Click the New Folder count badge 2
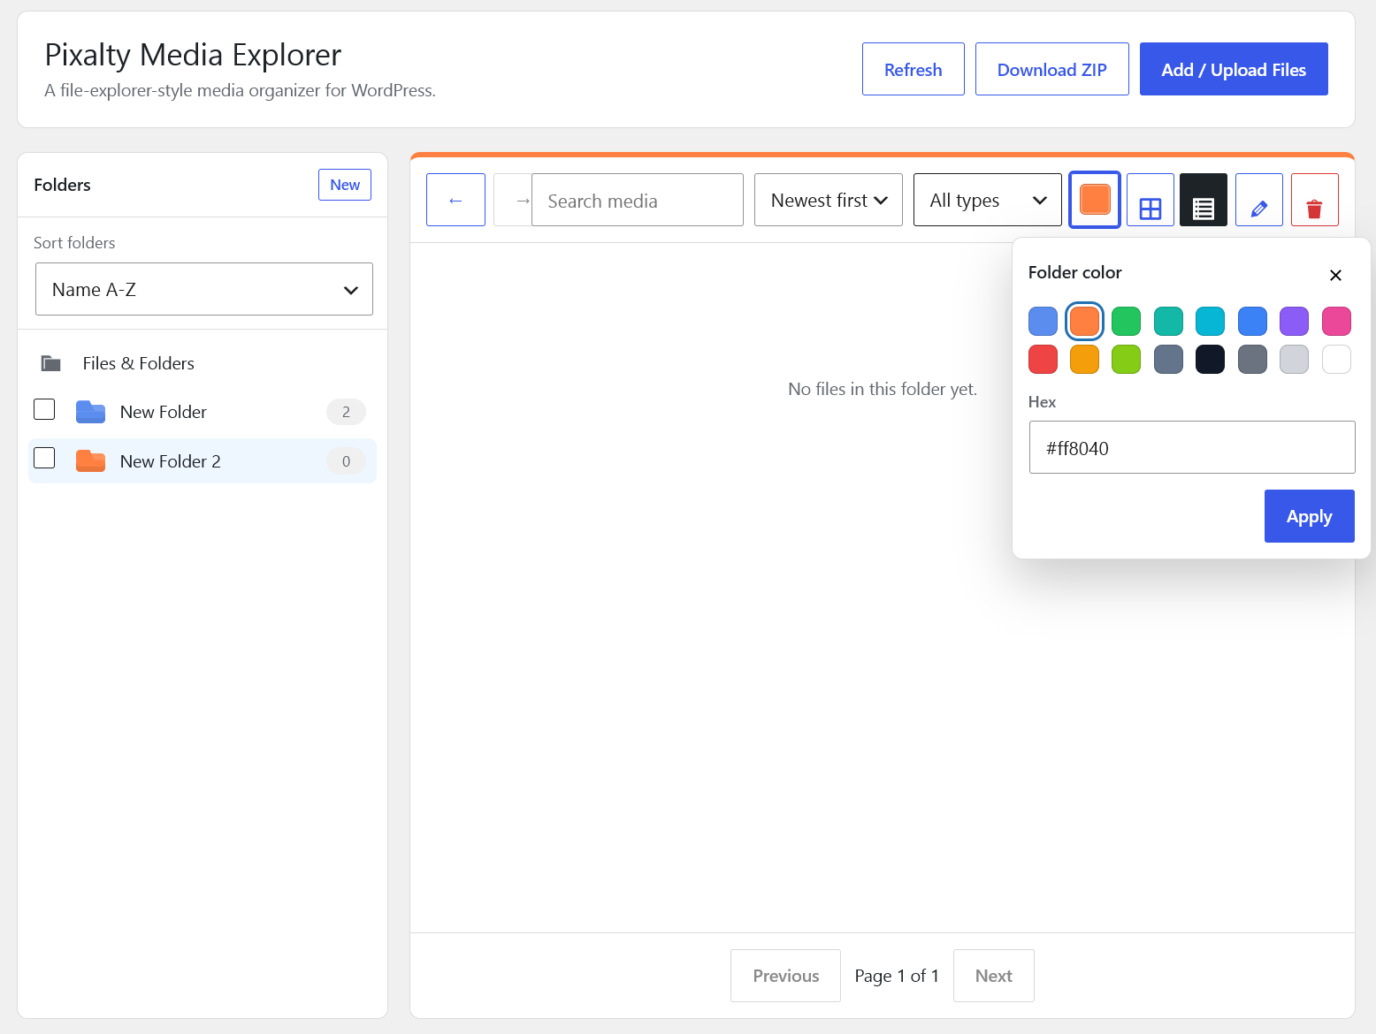Screen dimensions: 1376x1034 [346, 412]
